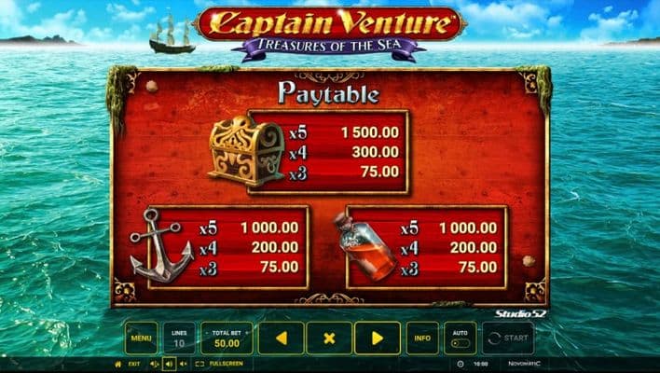
Task: Click the anchor symbol in paytable
Action: tap(161, 245)
